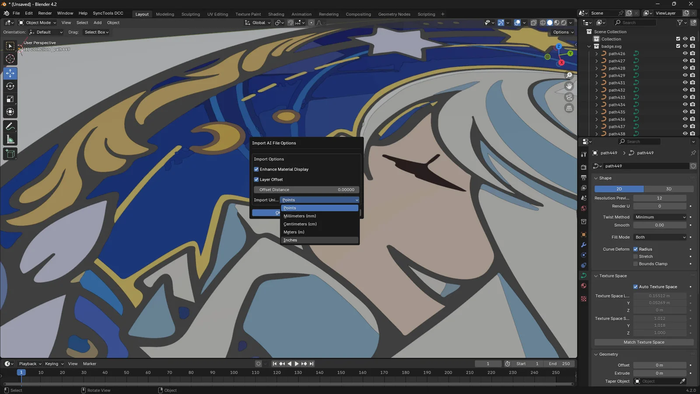The height and width of the screenshot is (394, 700).
Task: Open the Fill Mode dropdown showing Both
Action: click(660, 237)
